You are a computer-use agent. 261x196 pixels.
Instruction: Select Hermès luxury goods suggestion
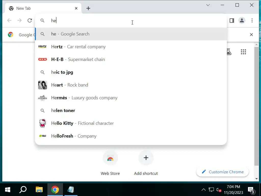131,98
